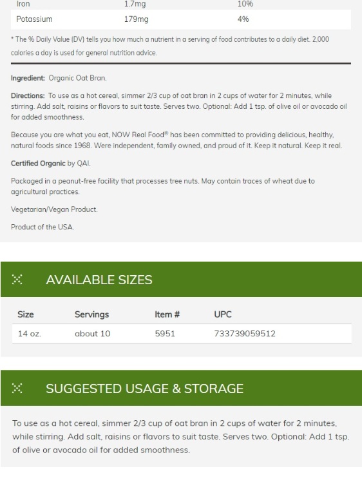Click the UPC number 733739059512
The height and width of the screenshot is (491, 362).
tap(245, 334)
